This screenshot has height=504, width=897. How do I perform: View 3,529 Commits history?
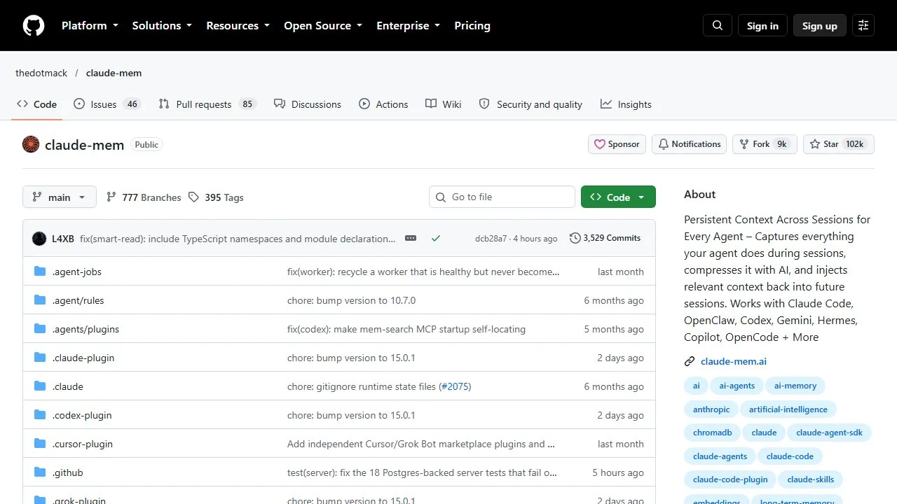click(x=605, y=238)
